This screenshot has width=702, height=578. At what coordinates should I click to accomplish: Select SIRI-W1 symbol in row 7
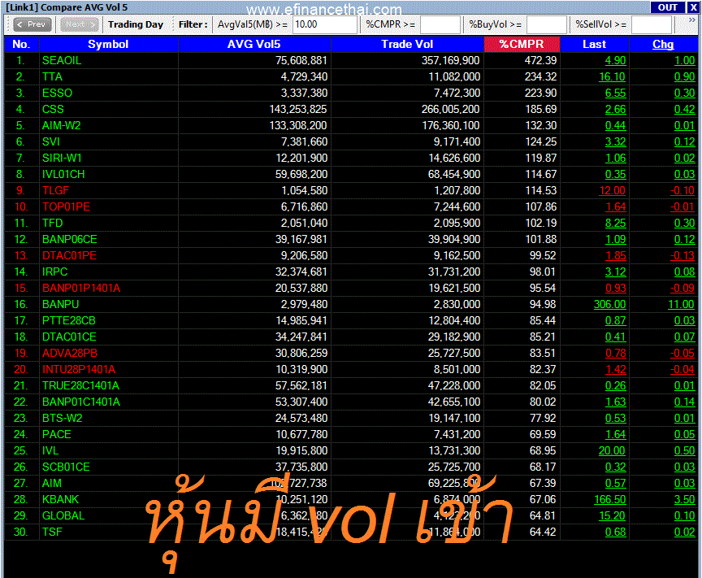click(x=62, y=159)
